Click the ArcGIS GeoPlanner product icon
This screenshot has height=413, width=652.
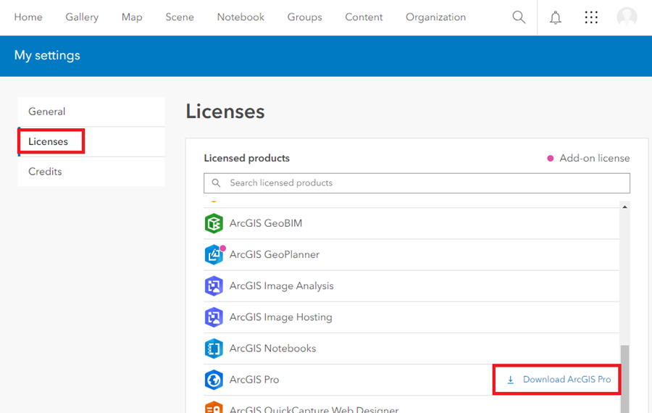click(x=214, y=254)
